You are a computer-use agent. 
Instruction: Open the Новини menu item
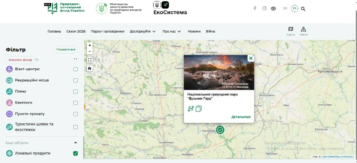(x=194, y=31)
